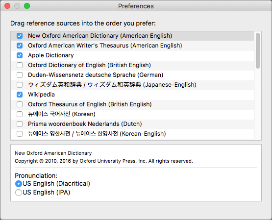
Task: Disable the Apple Dictionary source
Action: pos(20,55)
